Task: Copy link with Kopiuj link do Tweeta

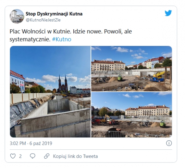Action: (x=75, y=156)
